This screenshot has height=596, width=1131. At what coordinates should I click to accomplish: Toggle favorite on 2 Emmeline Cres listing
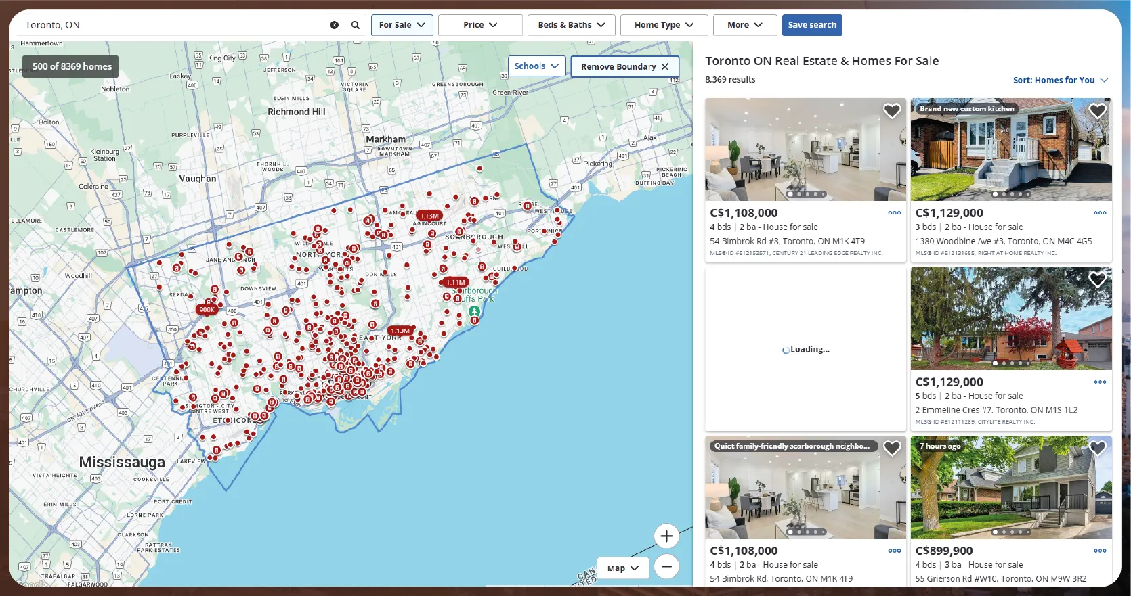1097,279
